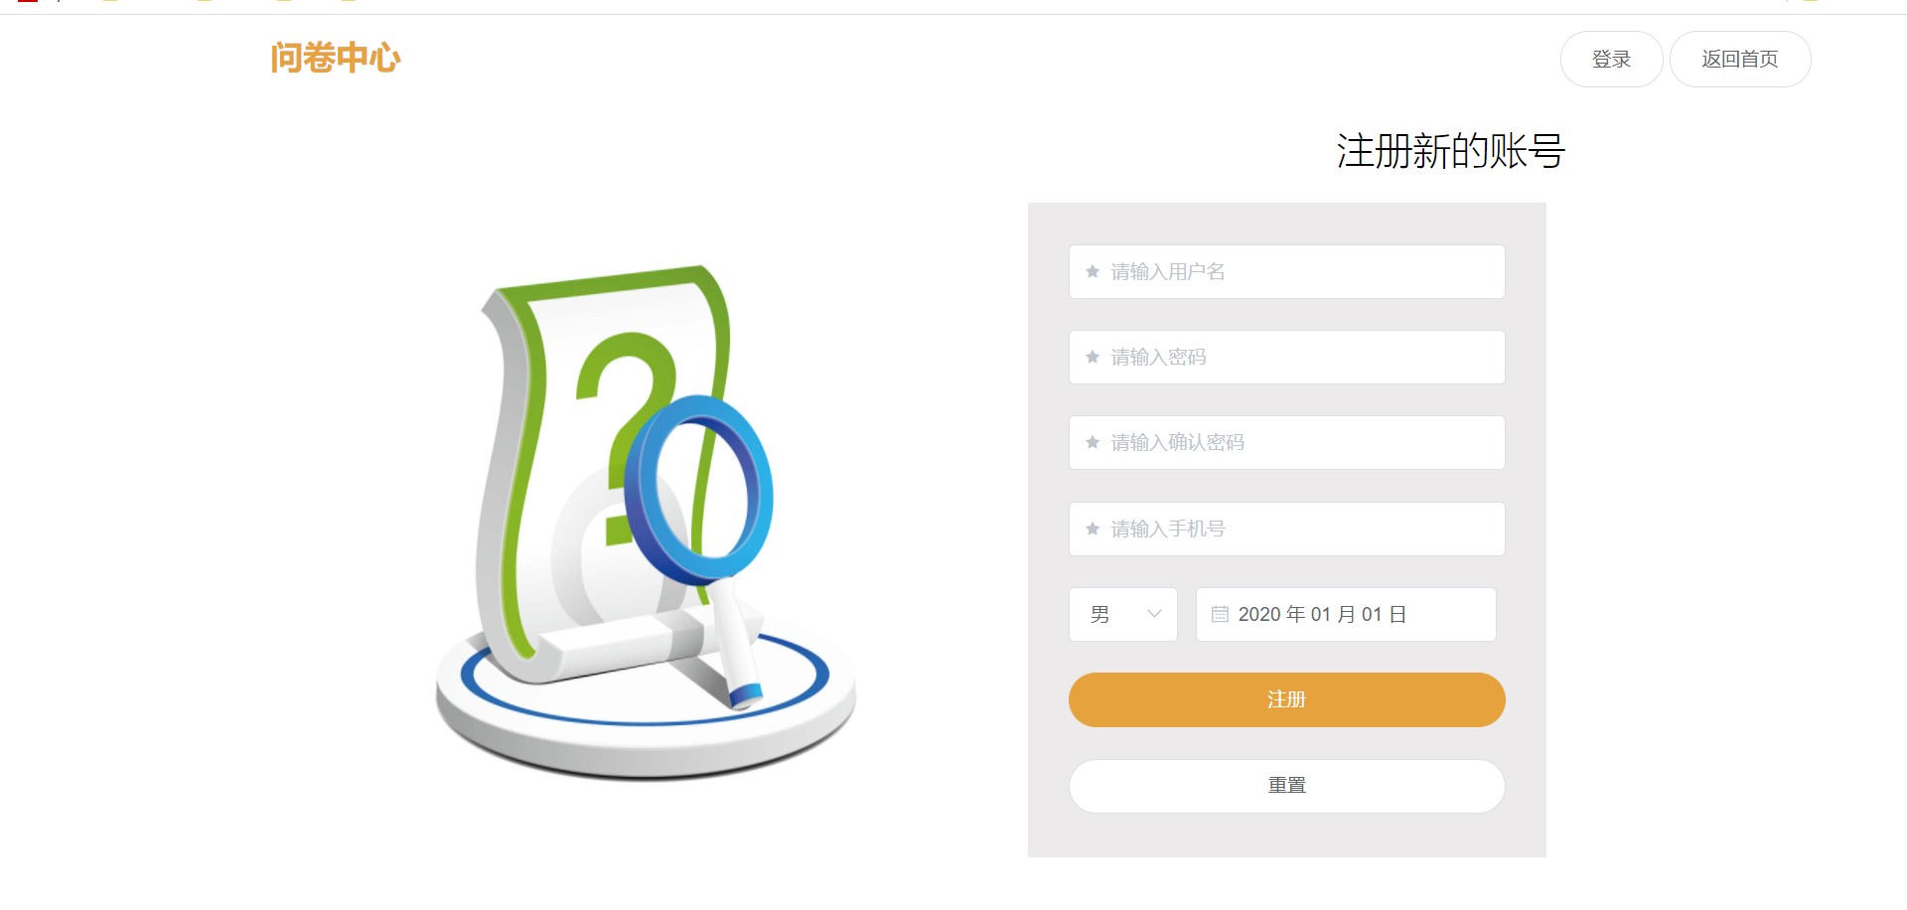This screenshot has height=910, width=1907.
Task: Go to the 登录 login page
Action: click(x=1611, y=59)
